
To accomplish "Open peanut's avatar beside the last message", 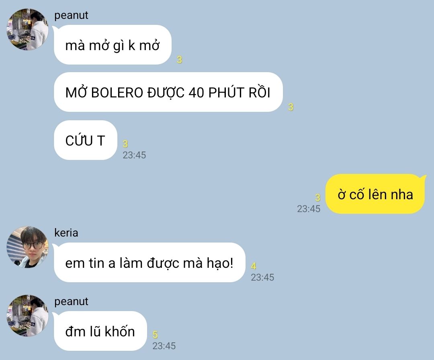I will coord(27,316).
